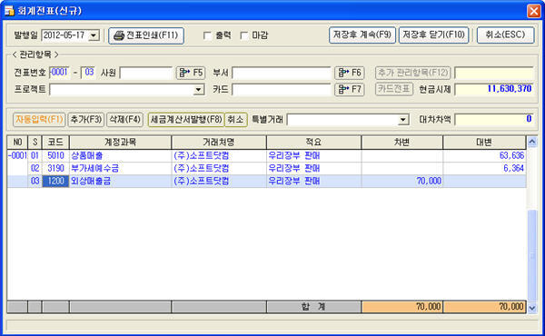Click highlighted code cell 1200
Viewport: 545px width, 336px height.
coord(55,181)
